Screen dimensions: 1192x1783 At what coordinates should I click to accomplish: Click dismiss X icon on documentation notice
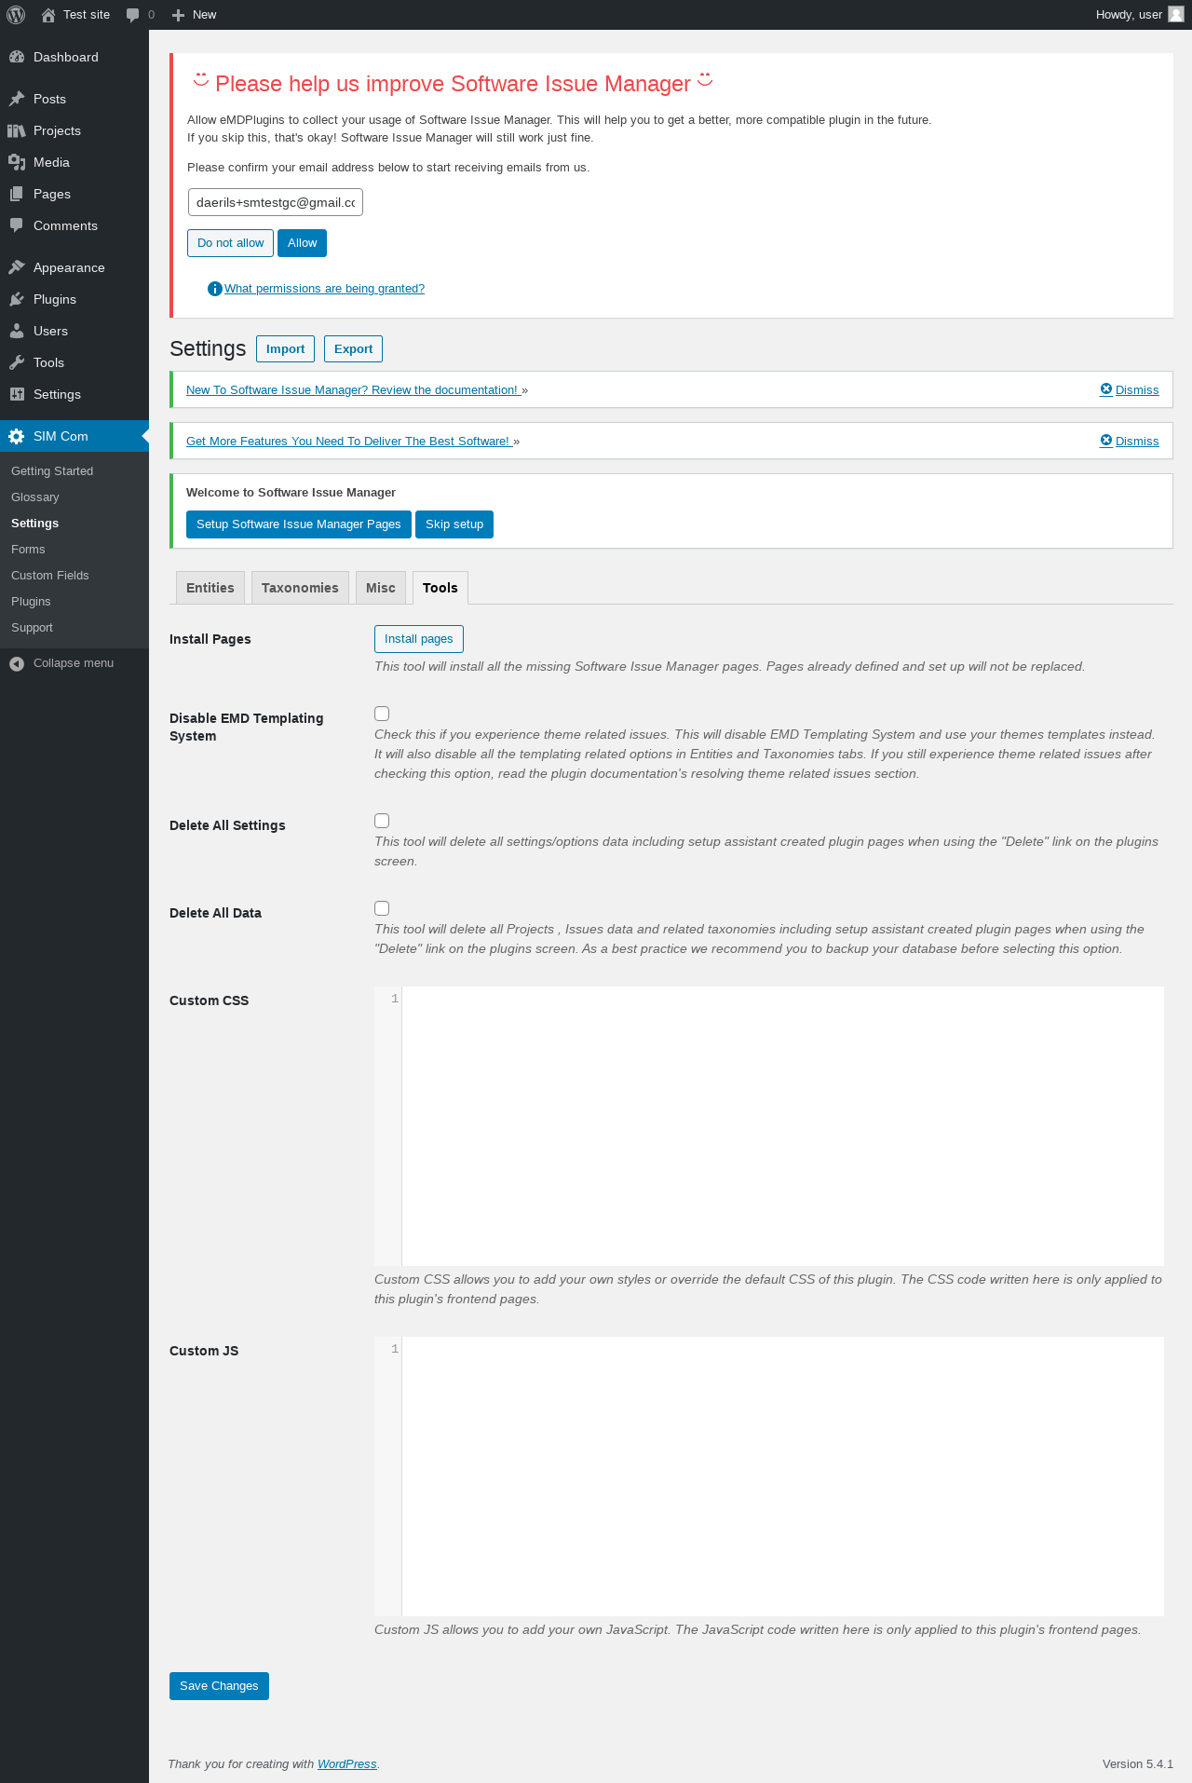click(x=1106, y=389)
